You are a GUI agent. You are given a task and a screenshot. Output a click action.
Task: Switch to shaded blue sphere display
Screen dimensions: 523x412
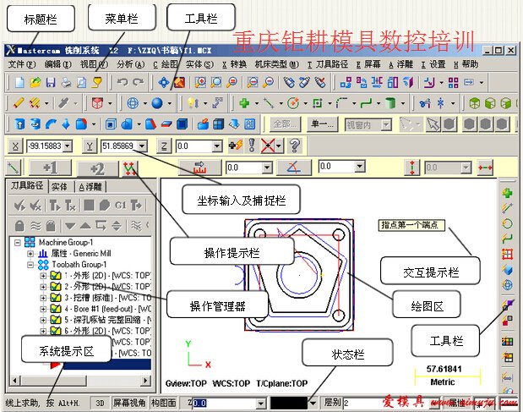coord(157,103)
